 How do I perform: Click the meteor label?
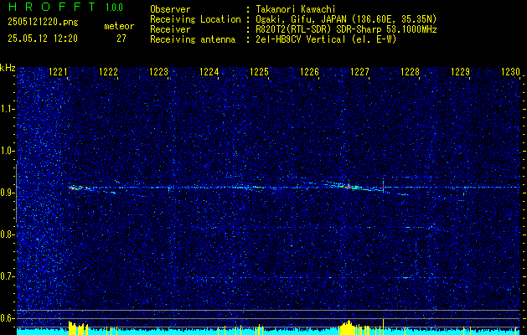point(119,26)
